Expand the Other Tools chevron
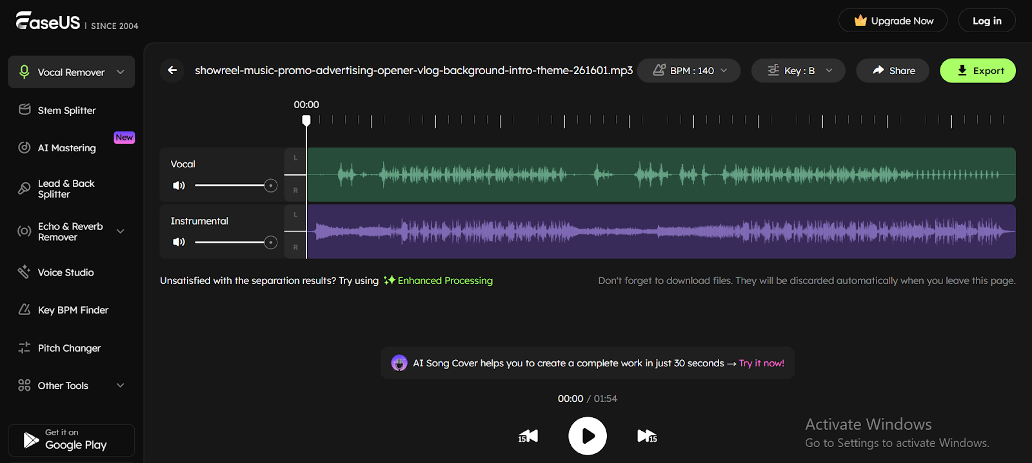Viewport: 1032px width, 463px height. pos(121,385)
